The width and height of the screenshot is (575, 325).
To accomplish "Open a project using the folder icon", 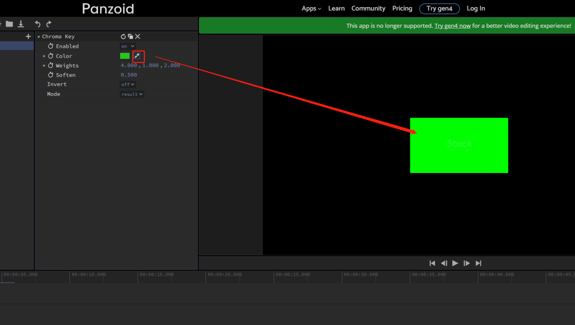I will click(x=9, y=24).
